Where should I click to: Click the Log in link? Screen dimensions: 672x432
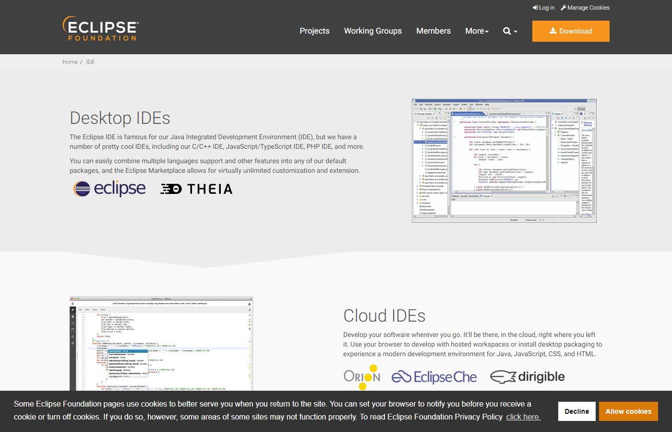543,8
